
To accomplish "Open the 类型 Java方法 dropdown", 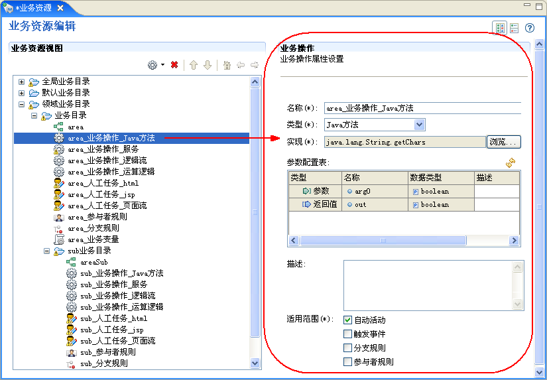I will 419,125.
